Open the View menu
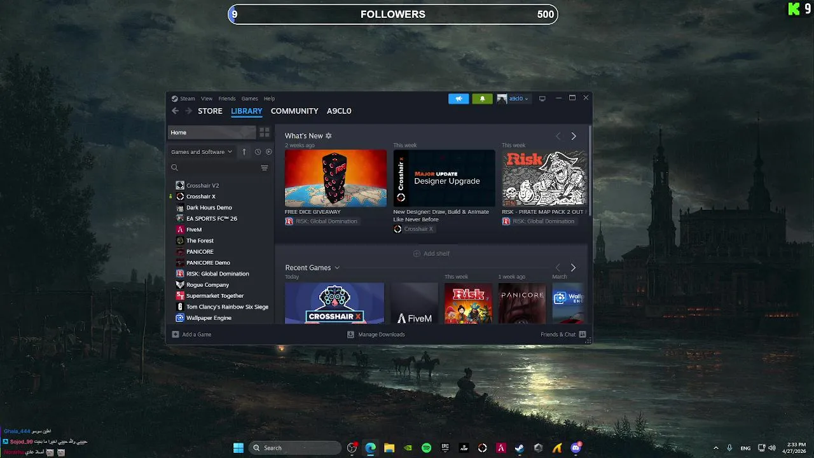The height and width of the screenshot is (458, 814). [x=207, y=99]
